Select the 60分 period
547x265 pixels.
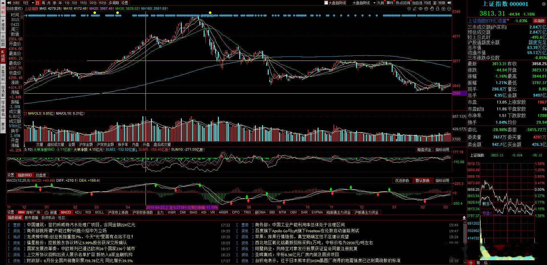[x=103, y=3]
